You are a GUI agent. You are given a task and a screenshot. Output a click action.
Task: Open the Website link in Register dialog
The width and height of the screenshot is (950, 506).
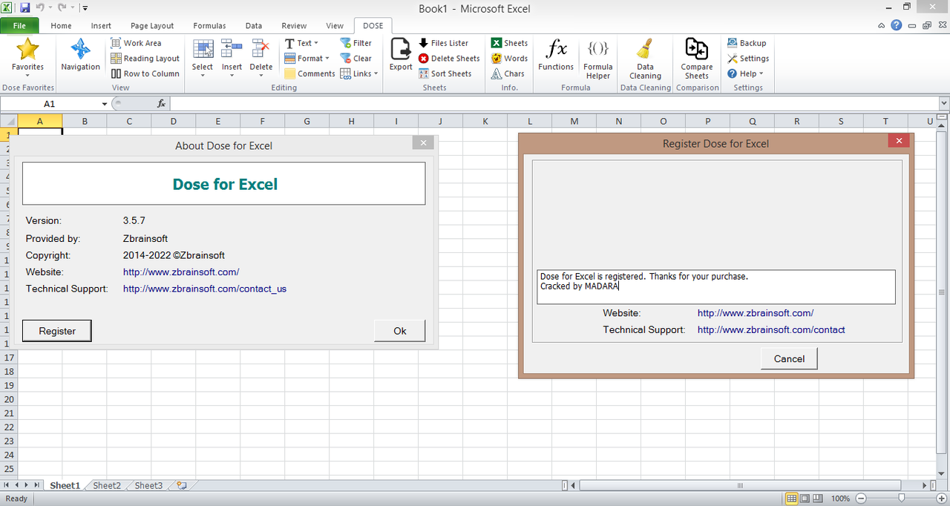(x=756, y=313)
